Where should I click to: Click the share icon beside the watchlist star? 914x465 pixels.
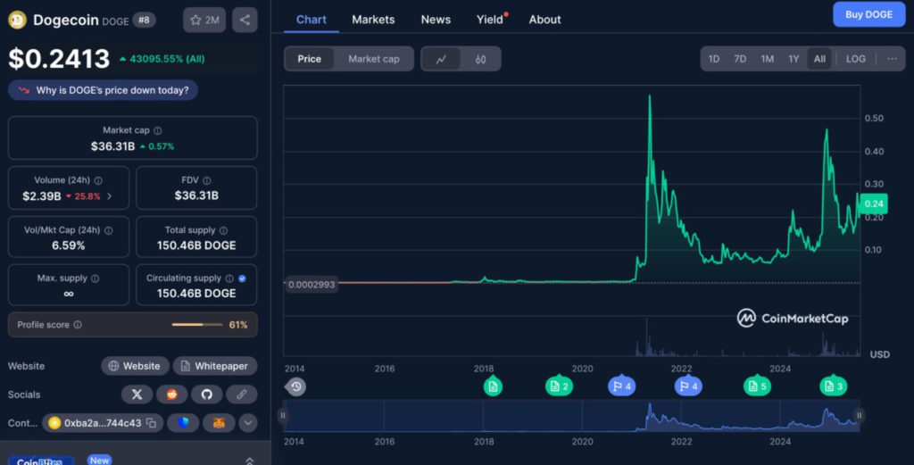click(245, 20)
